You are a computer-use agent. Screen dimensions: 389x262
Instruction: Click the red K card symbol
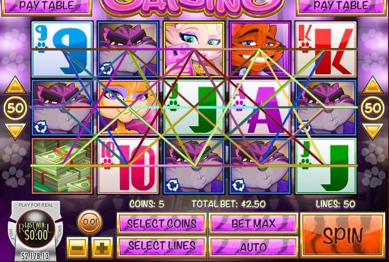coord(326,49)
